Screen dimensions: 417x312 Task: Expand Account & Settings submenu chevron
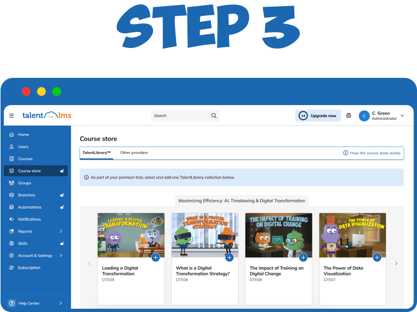(61, 255)
